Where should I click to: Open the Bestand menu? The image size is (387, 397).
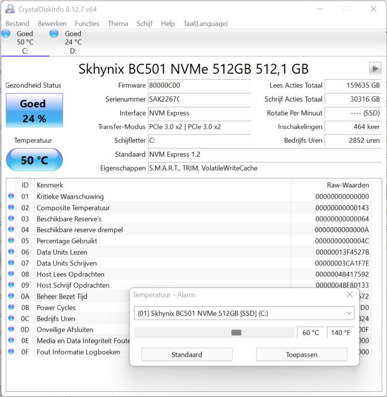pos(17,24)
